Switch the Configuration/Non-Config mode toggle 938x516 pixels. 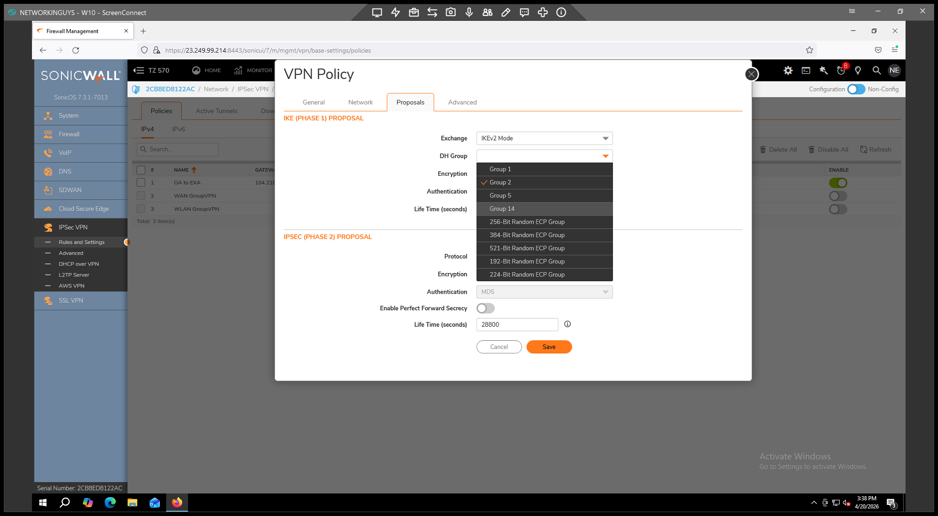click(856, 89)
